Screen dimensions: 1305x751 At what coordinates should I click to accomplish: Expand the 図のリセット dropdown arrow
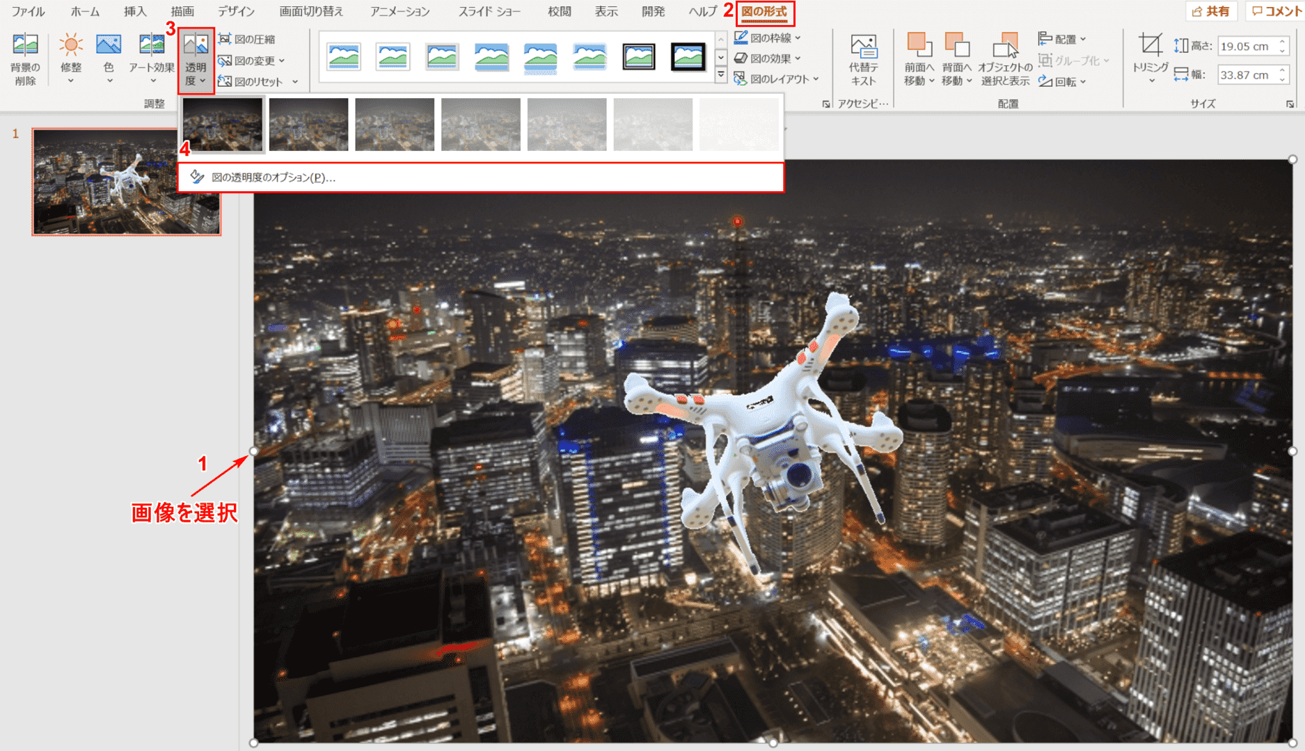pos(295,81)
